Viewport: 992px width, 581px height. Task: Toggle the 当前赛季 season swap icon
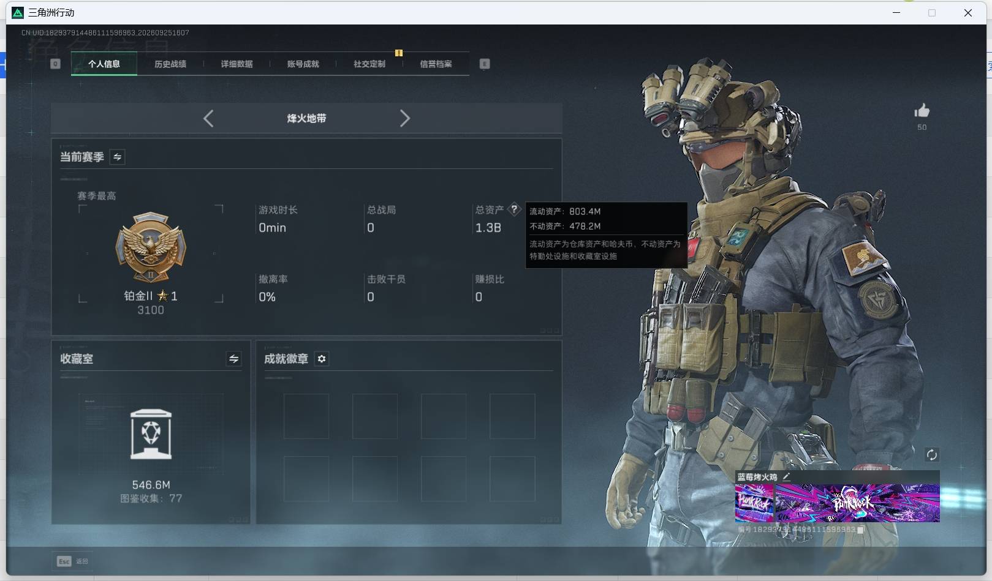click(x=117, y=157)
